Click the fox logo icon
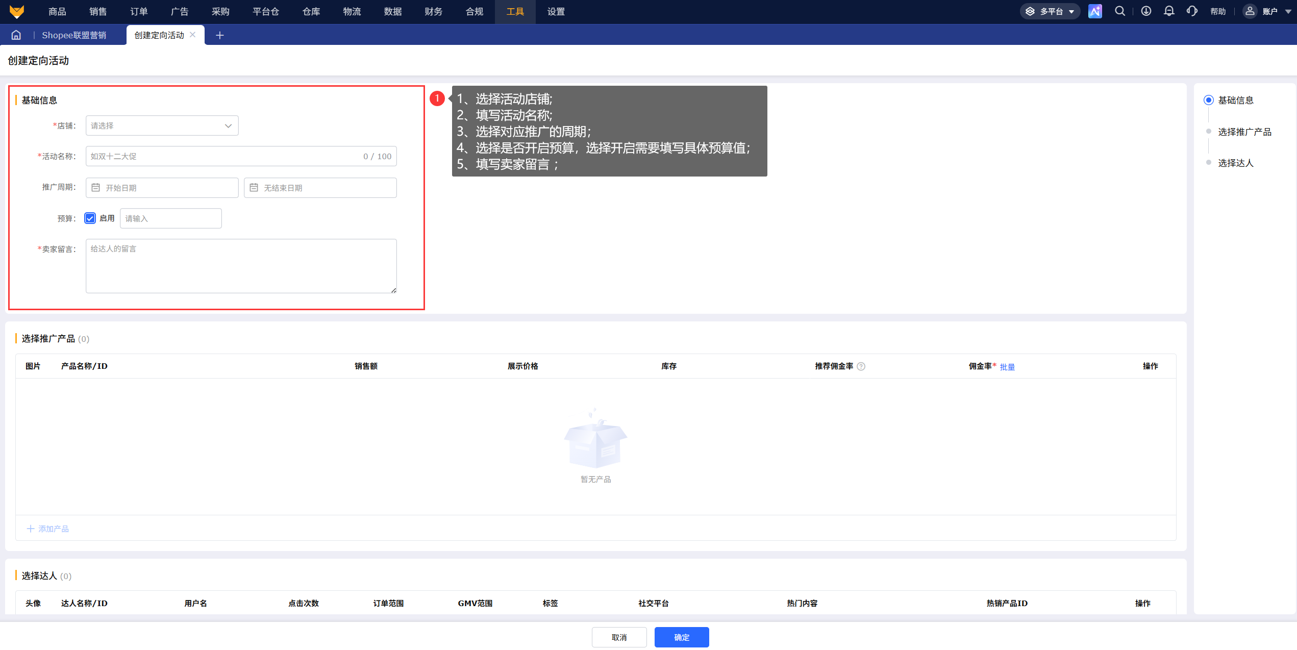This screenshot has width=1297, height=650. (17, 11)
